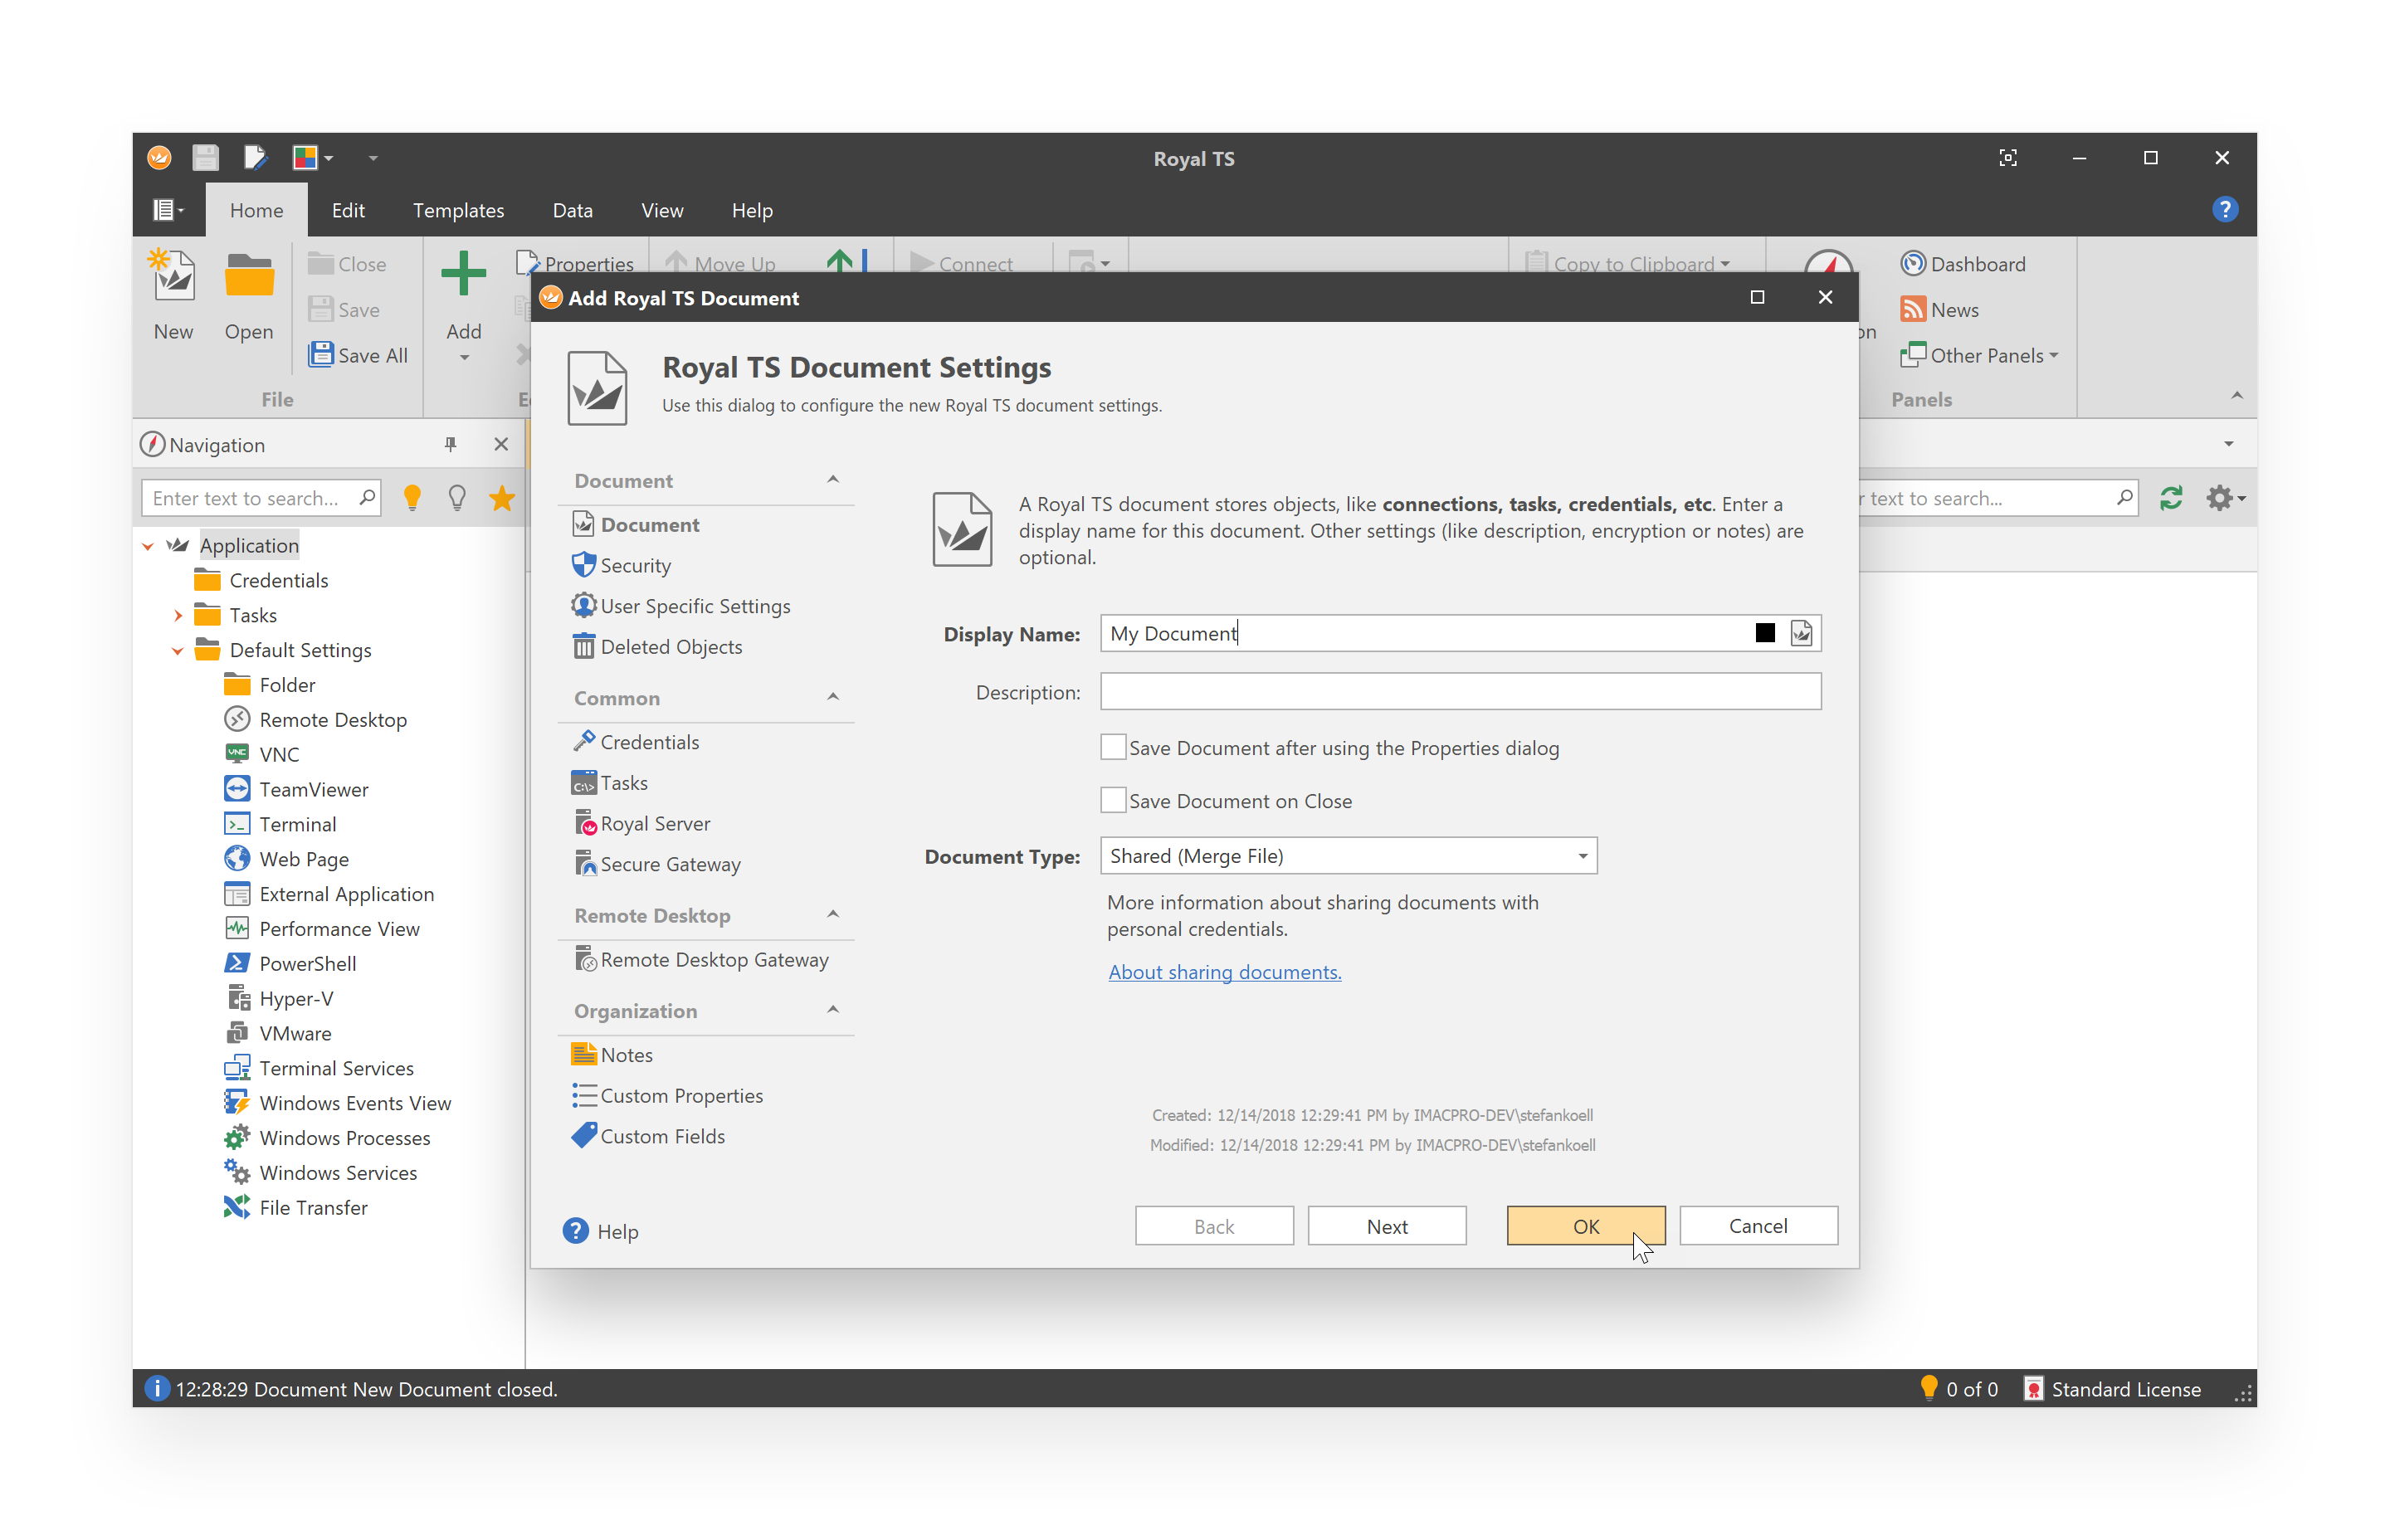
Task: Select Security in the dialog sidebar
Action: pyautogui.click(x=621, y=565)
